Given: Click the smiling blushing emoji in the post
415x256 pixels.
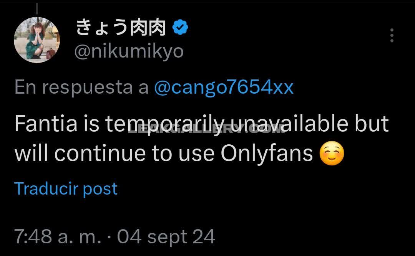Looking at the screenshot, I should click(x=332, y=154).
